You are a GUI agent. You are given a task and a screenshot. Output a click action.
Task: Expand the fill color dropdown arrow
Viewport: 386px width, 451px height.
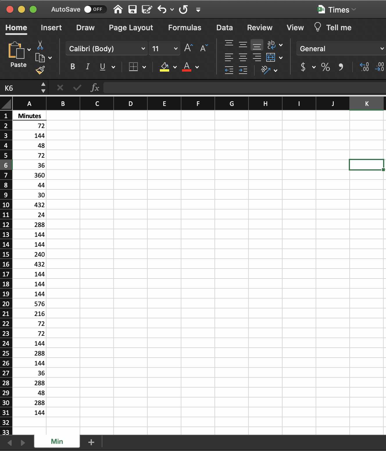(x=175, y=67)
